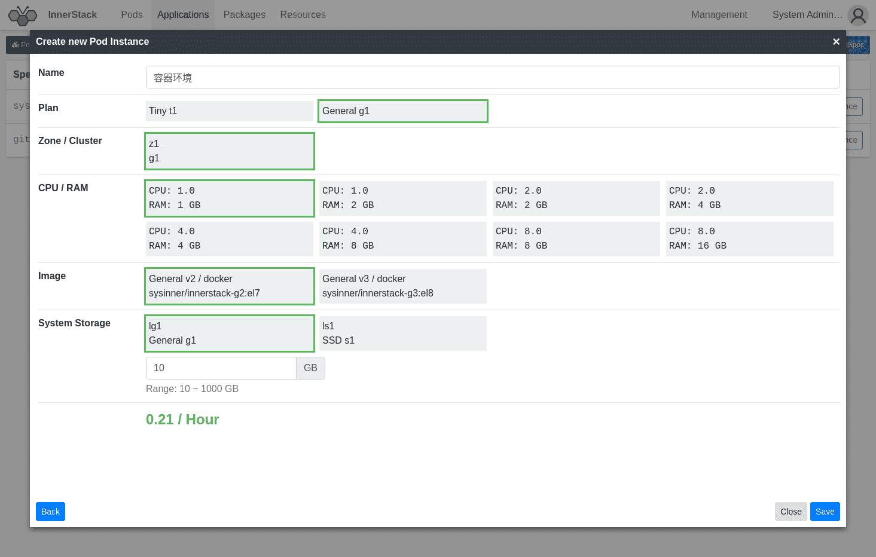Select CPU 4.0 RAM 8 GB option
This screenshot has height=557, width=876.
pos(403,239)
